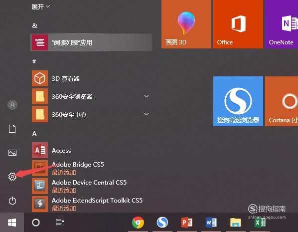Open the 画图 3D tile
This screenshot has width=298, height=232.
click(x=186, y=24)
